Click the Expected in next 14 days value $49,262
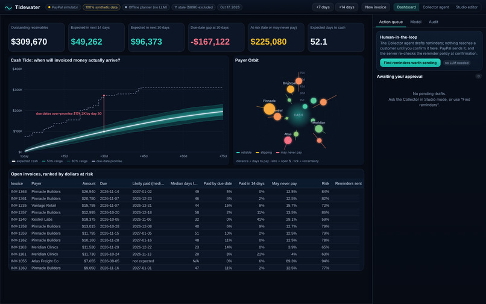This screenshot has width=486, height=304. click(86, 42)
